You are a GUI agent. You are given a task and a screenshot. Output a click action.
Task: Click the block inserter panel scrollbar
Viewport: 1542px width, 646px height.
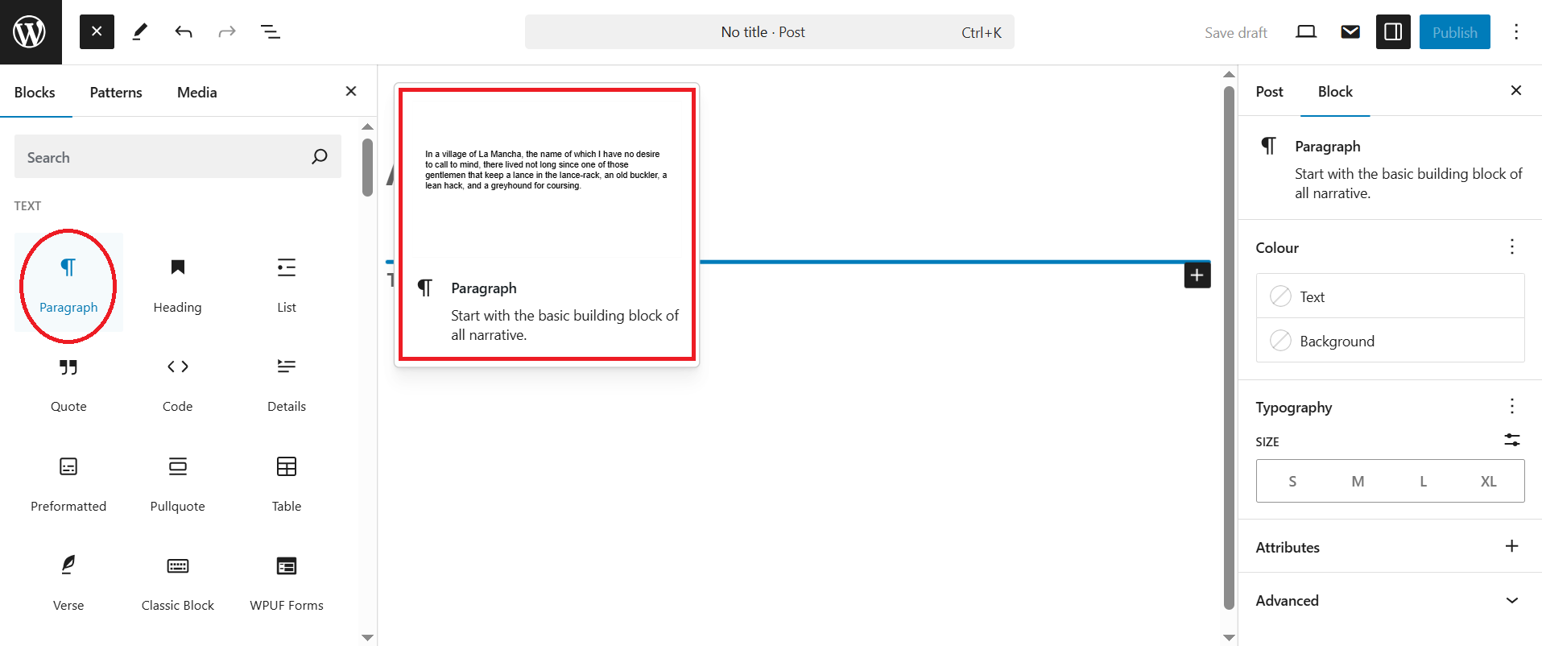tap(367, 168)
